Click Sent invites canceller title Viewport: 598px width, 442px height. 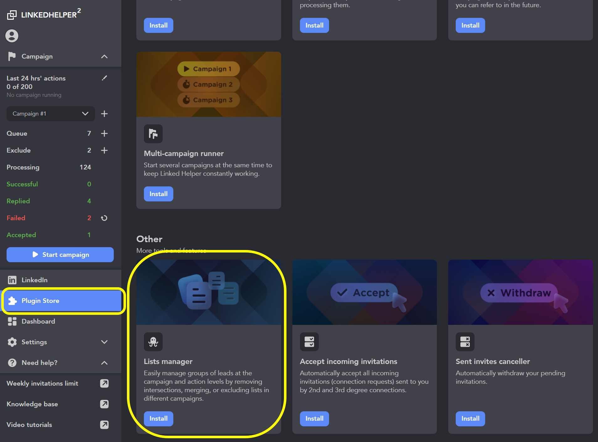pos(493,361)
